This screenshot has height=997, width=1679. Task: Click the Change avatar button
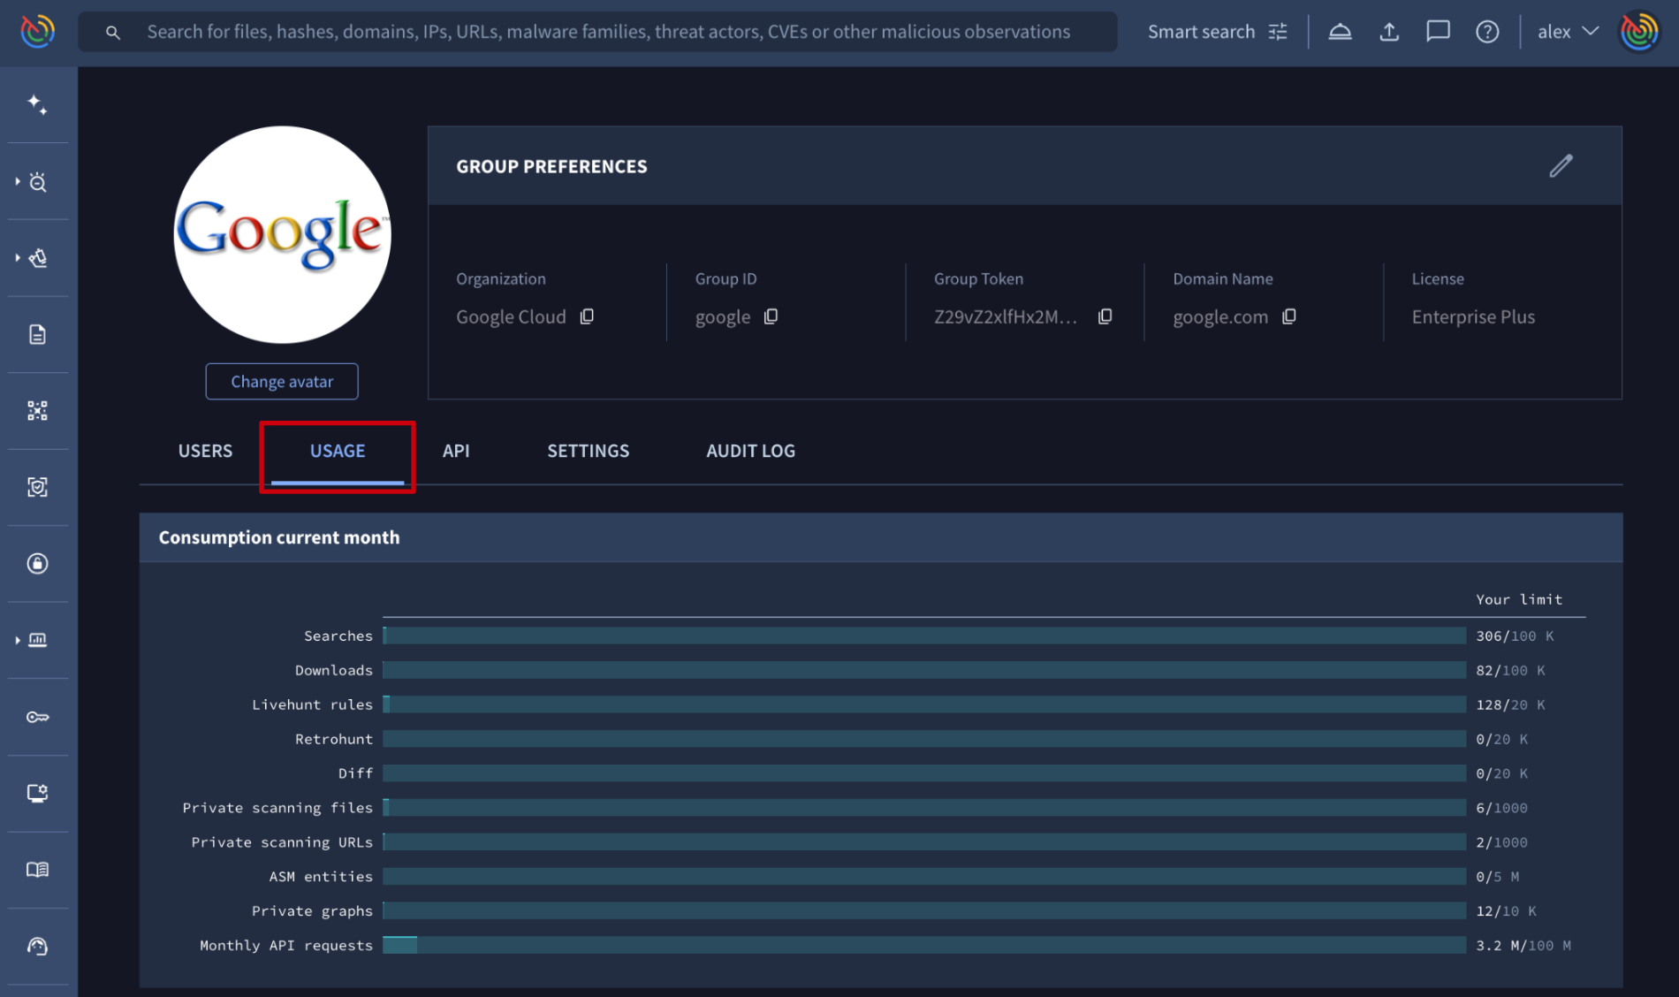(x=282, y=382)
